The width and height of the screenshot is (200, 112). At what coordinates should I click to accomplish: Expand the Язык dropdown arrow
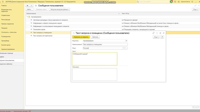tap(124, 48)
